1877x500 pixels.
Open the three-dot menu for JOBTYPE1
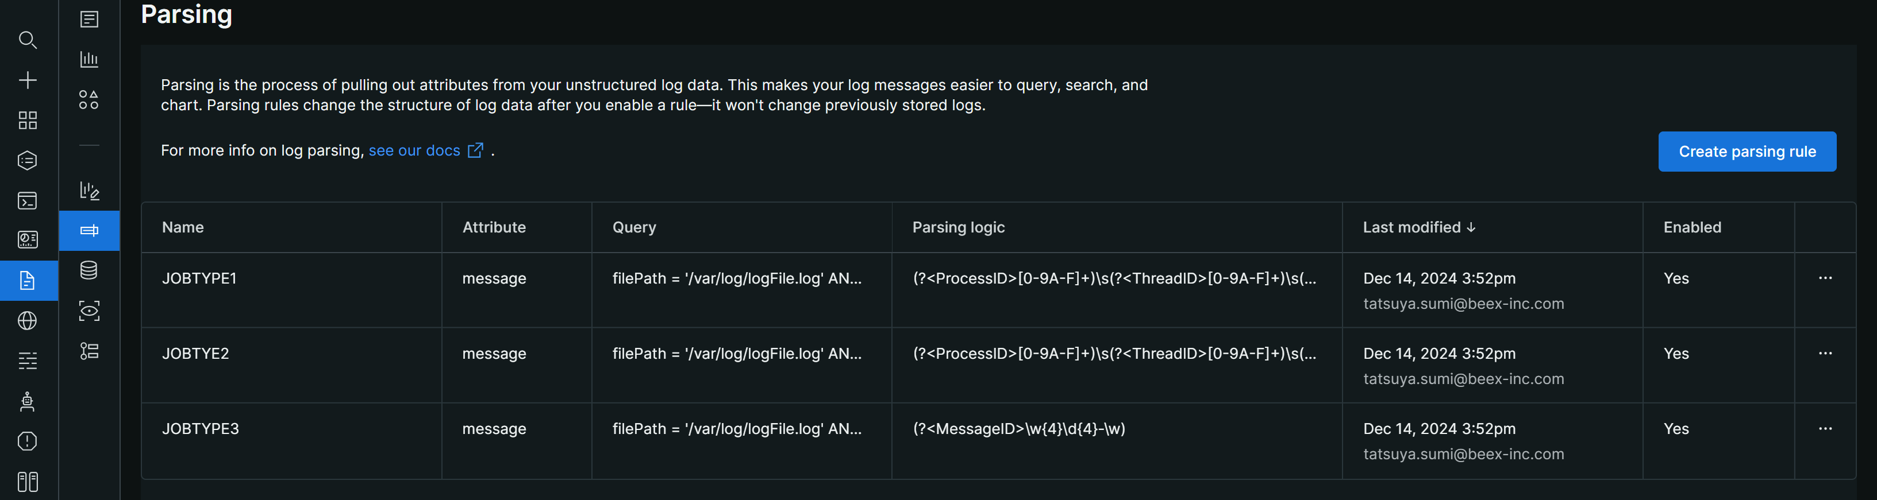pyautogui.click(x=1825, y=278)
